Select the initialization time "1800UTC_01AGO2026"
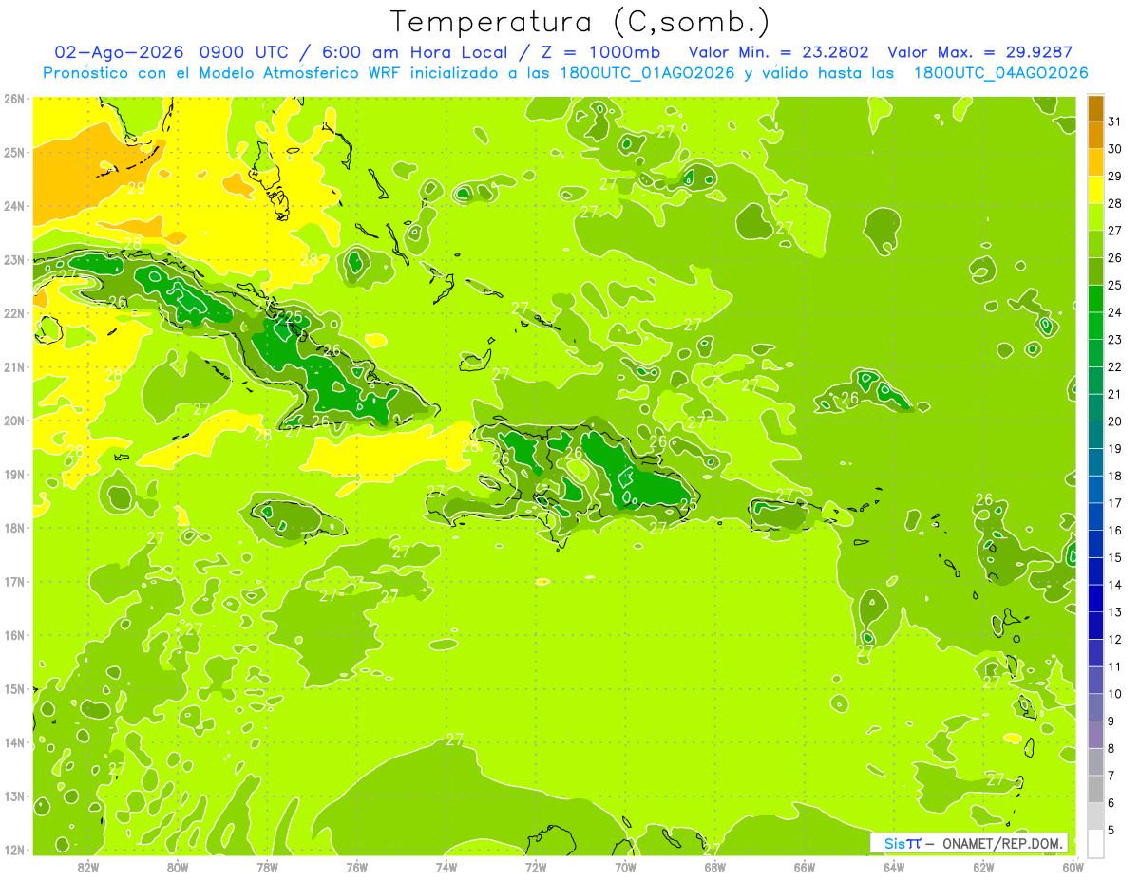 tap(648, 73)
